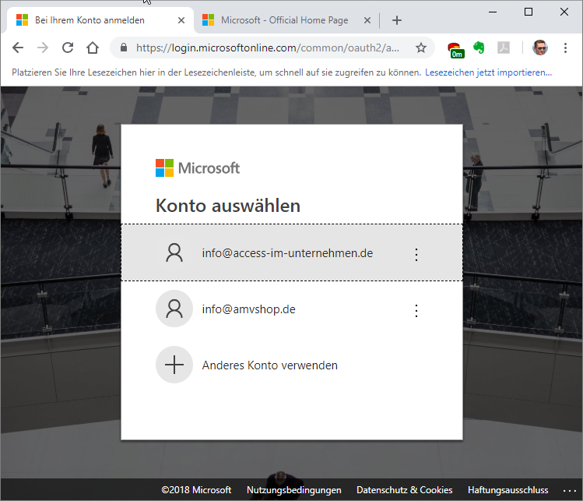Viewport: 583px width, 501px height.
Task: Open options menu for info@access-im-unternehmen.de
Action: click(x=416, y=255)
